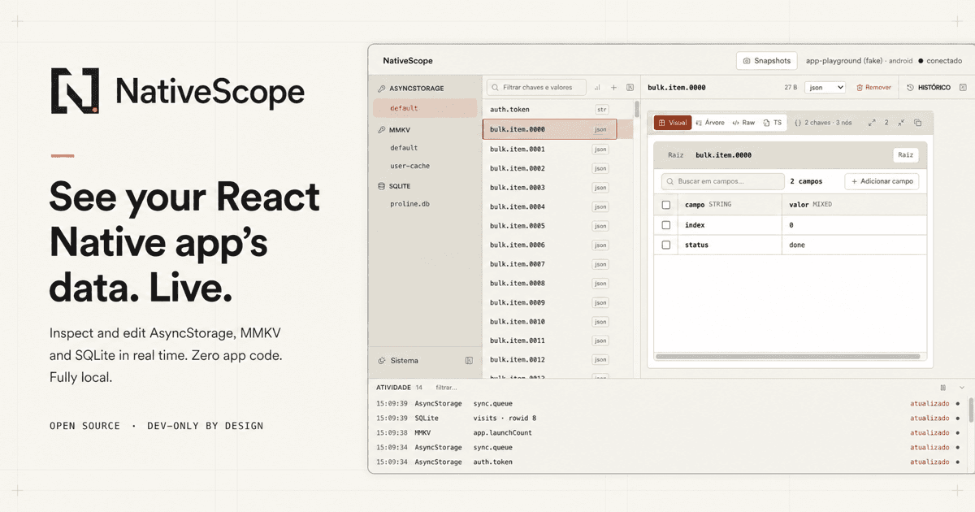Collapse the ATIVIDADE panel chevron
This screenshot has width=975, height=512.
click(x=962, y=388)
